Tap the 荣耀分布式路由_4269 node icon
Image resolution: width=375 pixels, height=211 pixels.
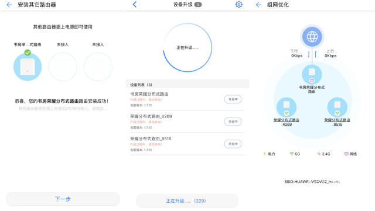[287, 107]
